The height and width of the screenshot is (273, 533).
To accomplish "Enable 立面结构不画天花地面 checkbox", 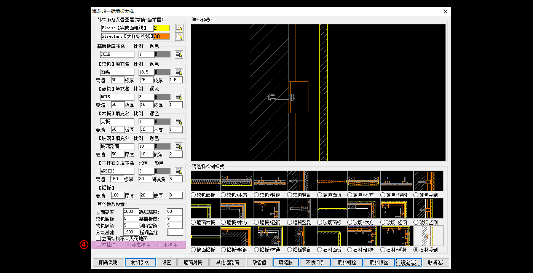I will 99,238.
